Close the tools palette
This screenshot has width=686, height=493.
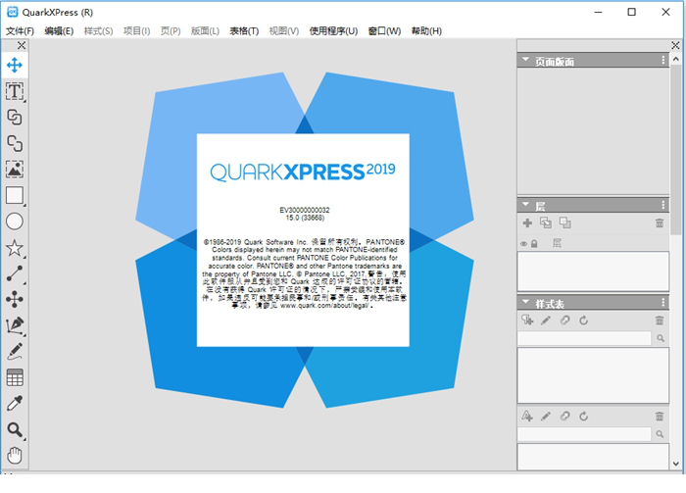[x=21, y=45]
